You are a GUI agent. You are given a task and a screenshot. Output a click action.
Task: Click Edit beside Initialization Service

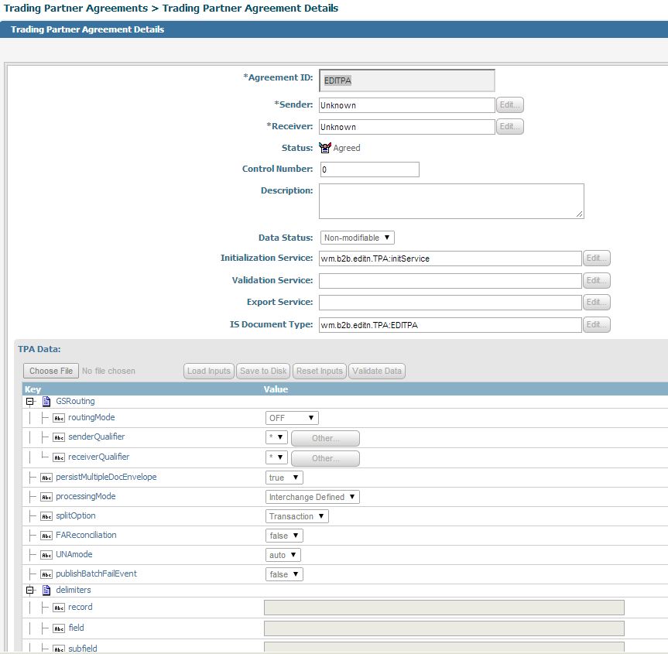point(597,259)
